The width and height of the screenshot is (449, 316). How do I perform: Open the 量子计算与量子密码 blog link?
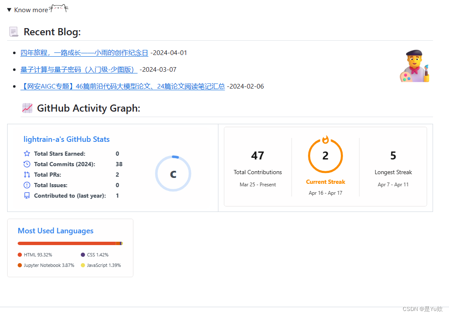79,70
